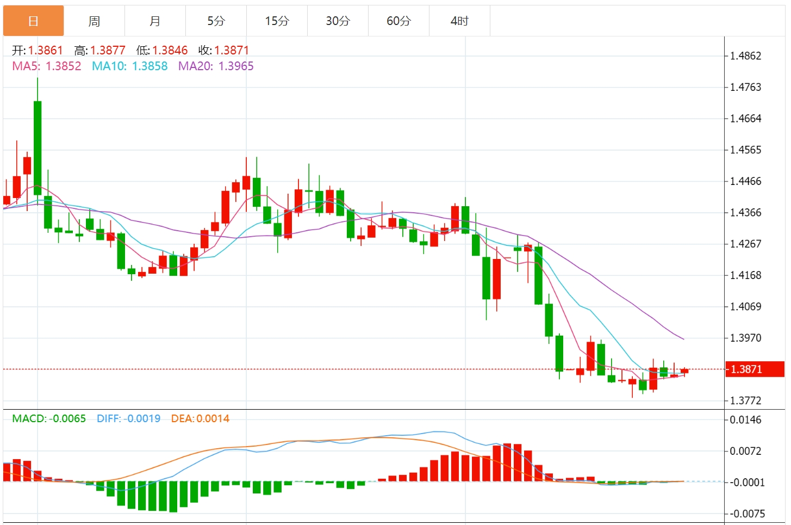Switch to the 月 monthly tab
This screenshot has height=525, width=791.
[x=155, y=21]
